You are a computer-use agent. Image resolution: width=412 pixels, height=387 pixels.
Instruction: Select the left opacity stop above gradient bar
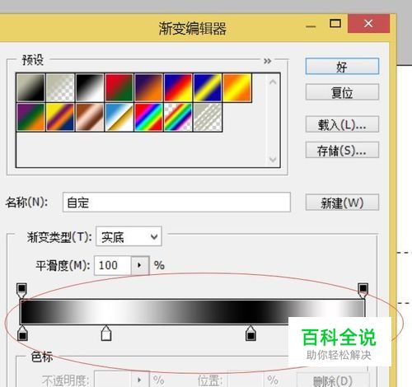21,291
